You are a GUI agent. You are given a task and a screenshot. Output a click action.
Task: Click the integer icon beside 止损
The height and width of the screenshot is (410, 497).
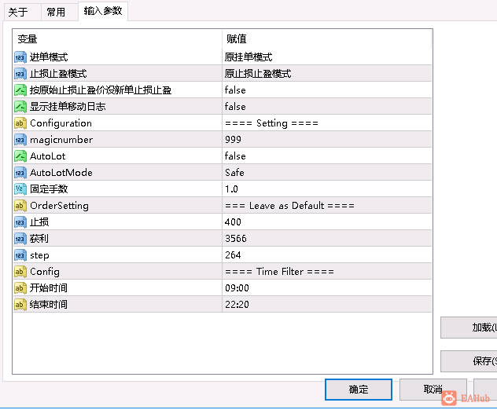pos(20,222)
